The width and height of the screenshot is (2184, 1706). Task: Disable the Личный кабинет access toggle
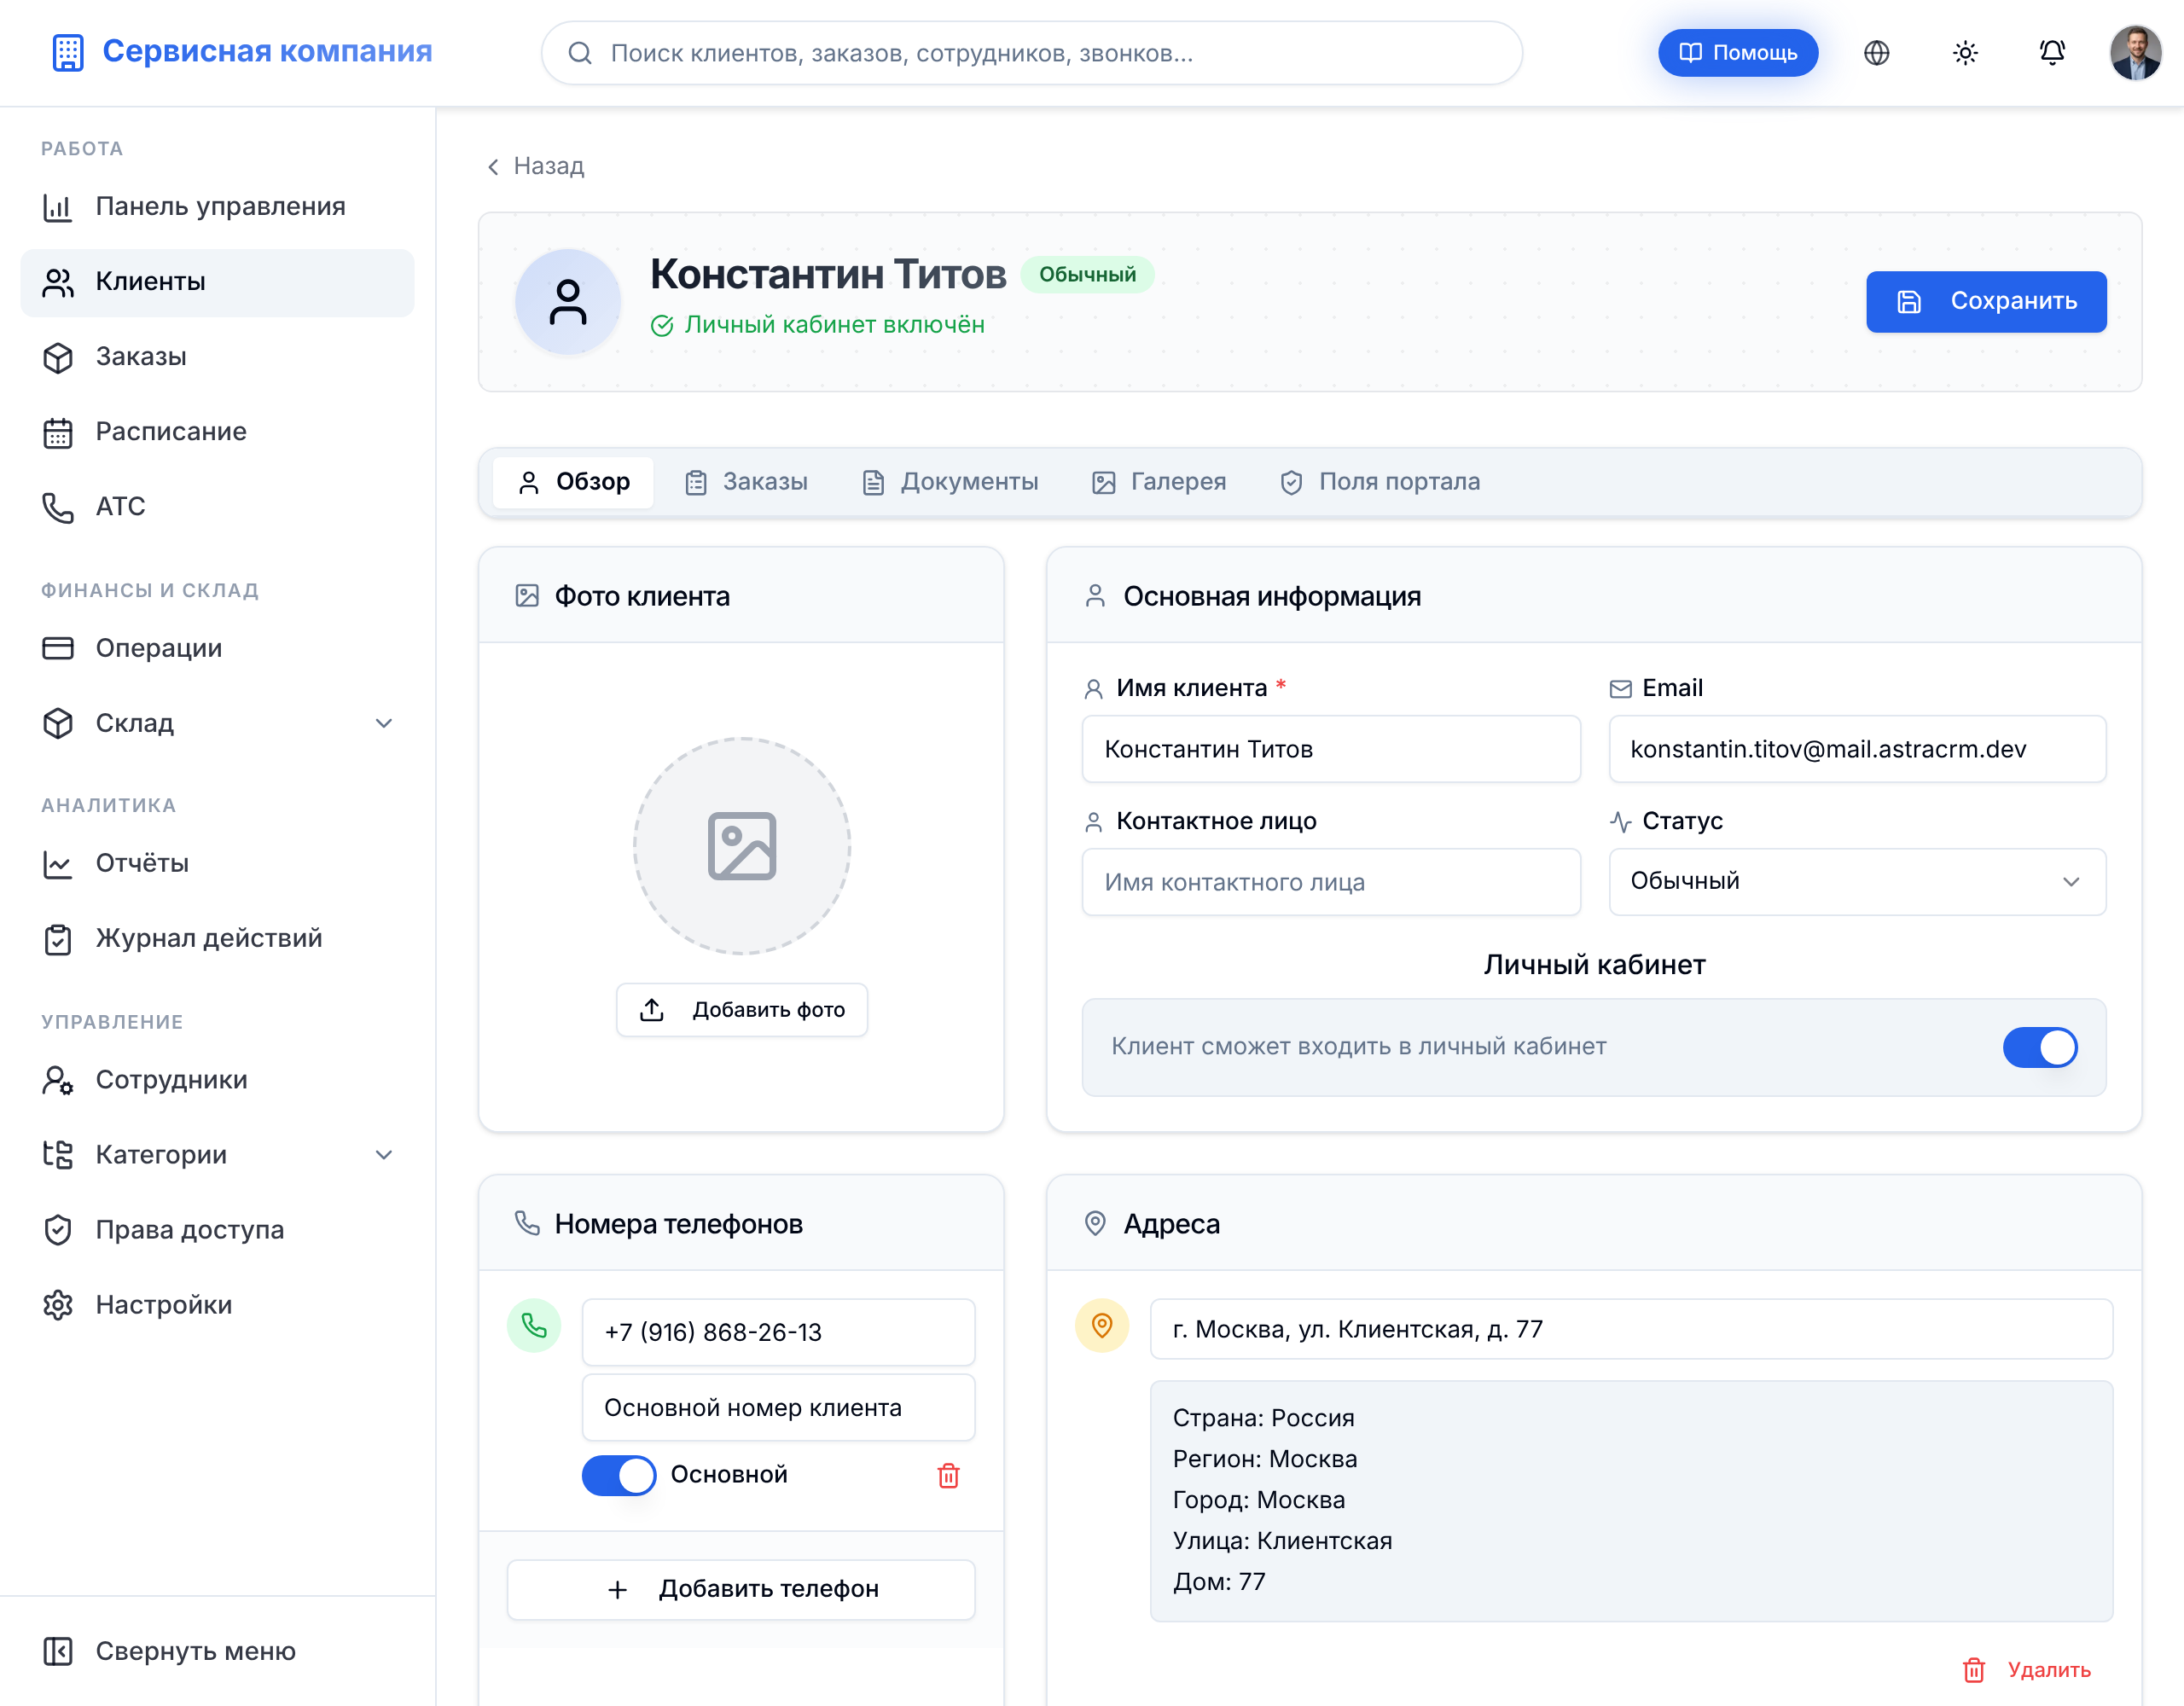(2040, 1047)
